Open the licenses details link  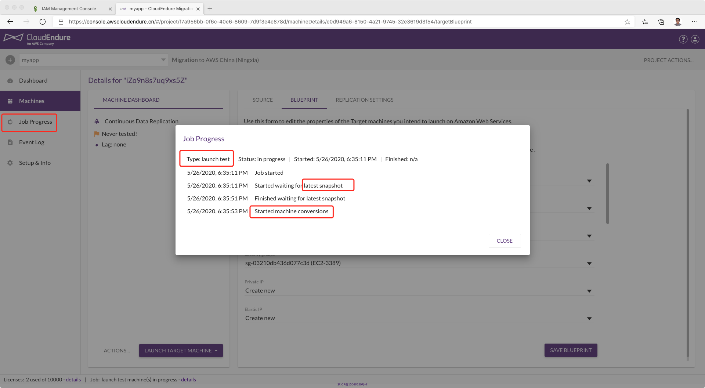point(73,380)
